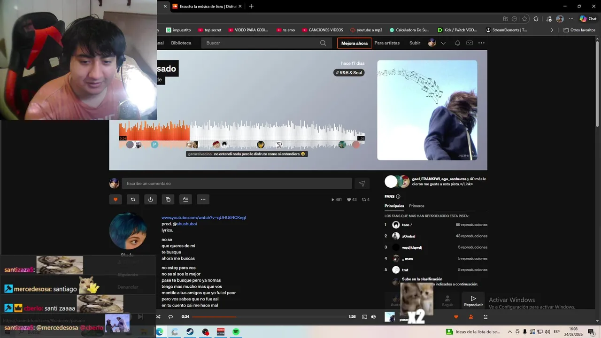
Task: Click the '# R&B & Soul' genre tag
Action: click(x=349, y=73)
